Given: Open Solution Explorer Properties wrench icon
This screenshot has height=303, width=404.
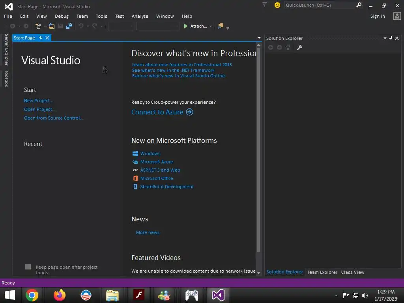Looking at the screenshot, I should [x=299, y=47].
